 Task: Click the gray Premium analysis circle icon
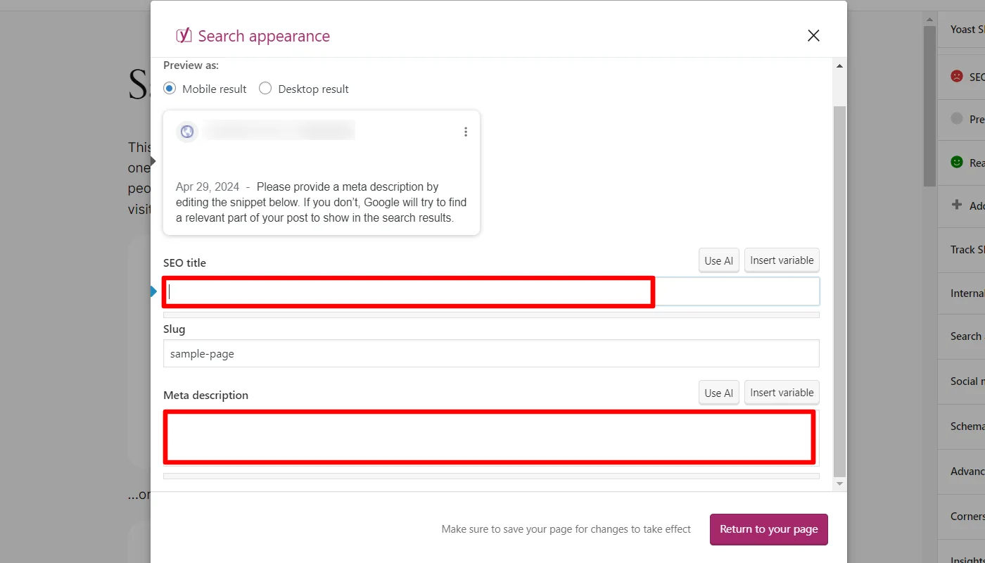[957, 119]
